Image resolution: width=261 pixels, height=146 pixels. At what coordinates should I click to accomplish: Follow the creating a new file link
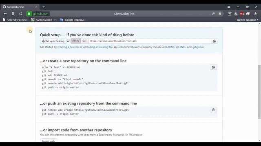68,47
